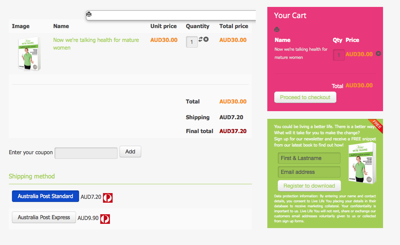Remove the product using the table's delete icon
This screenshot has height=245, width=400.
[206, 39]
